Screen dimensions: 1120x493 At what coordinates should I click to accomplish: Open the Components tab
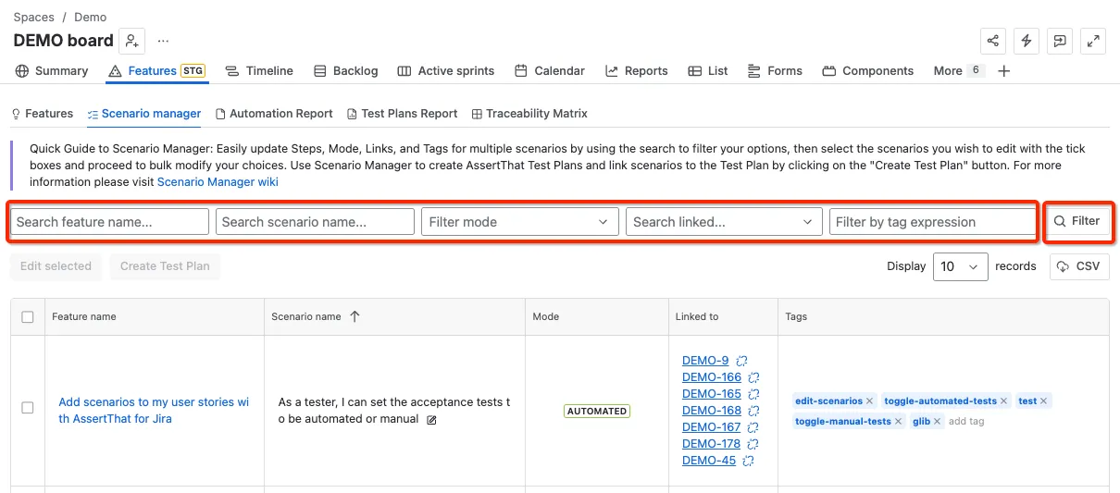click(868, 71)
